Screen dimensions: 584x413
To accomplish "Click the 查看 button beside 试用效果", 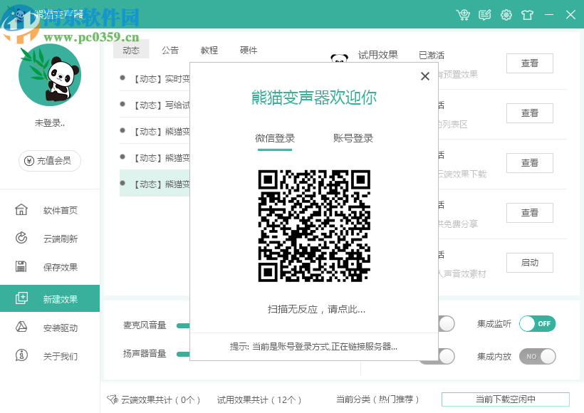I will pyautogui.click(x=530, y=63).
